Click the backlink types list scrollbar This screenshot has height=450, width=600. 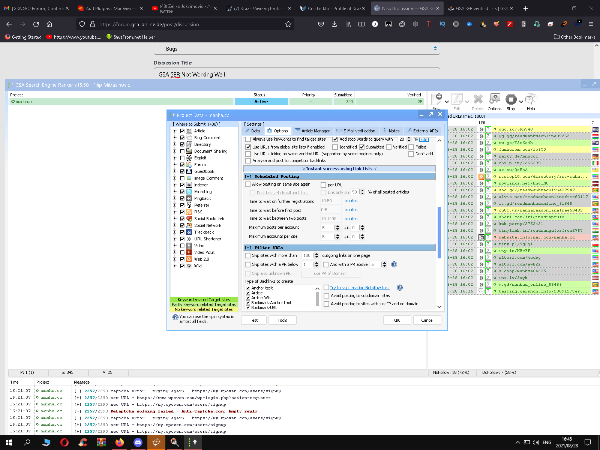click(318, 299)
